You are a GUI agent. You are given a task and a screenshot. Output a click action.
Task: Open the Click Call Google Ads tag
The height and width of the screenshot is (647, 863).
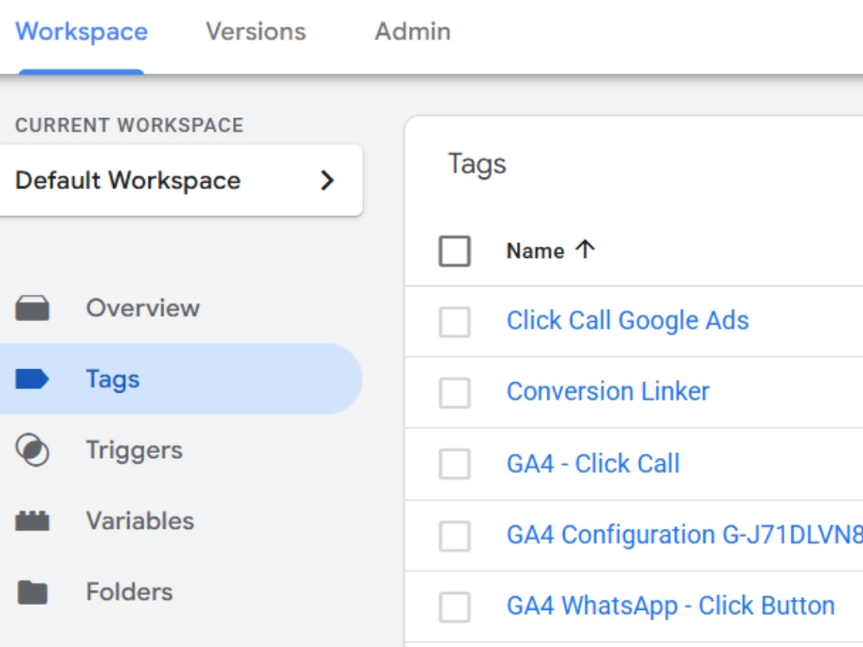click(628, 321)
